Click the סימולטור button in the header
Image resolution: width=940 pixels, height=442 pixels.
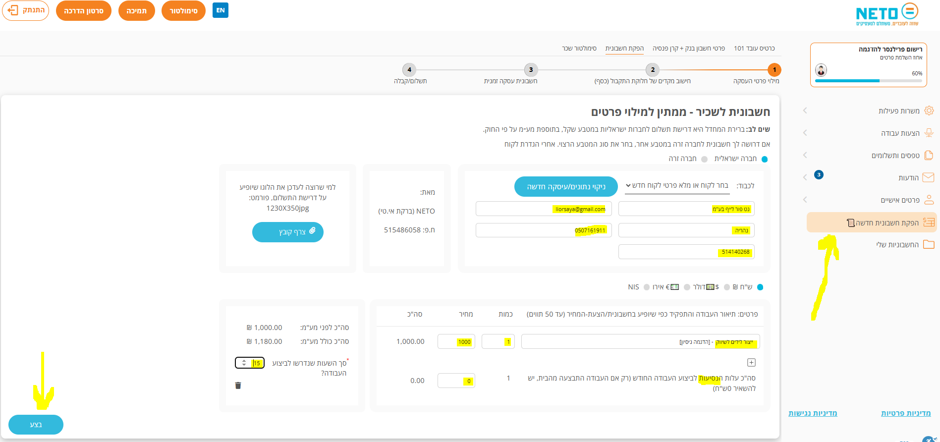[x=183, y=10]
